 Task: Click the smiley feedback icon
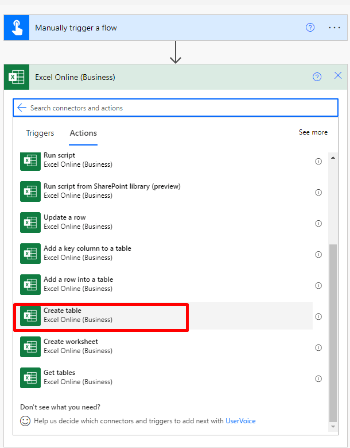click(25, 421)
